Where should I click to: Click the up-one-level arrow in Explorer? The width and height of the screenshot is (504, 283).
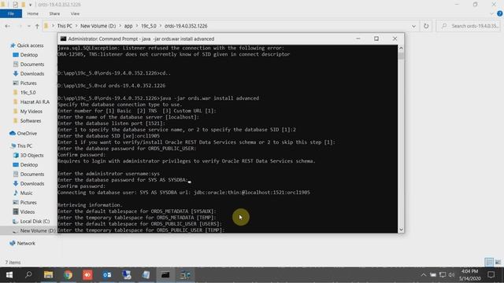click(x=37, y=26)
